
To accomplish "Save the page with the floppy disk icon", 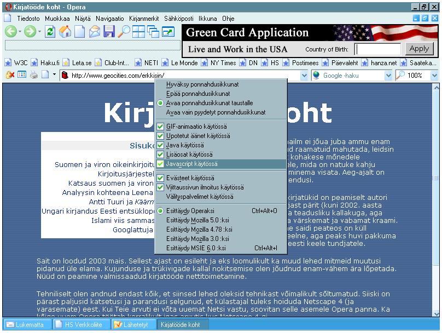I will [x=109, y=31].
